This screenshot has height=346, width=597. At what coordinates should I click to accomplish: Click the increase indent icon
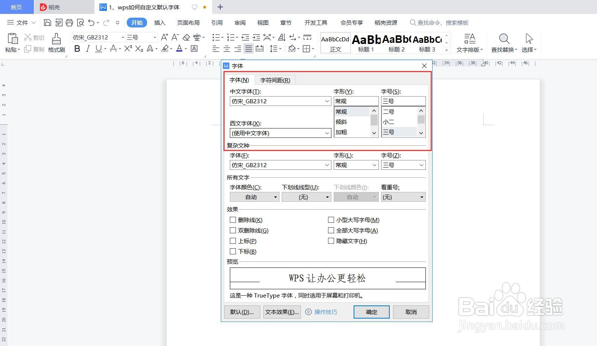(x=256, y=37)
